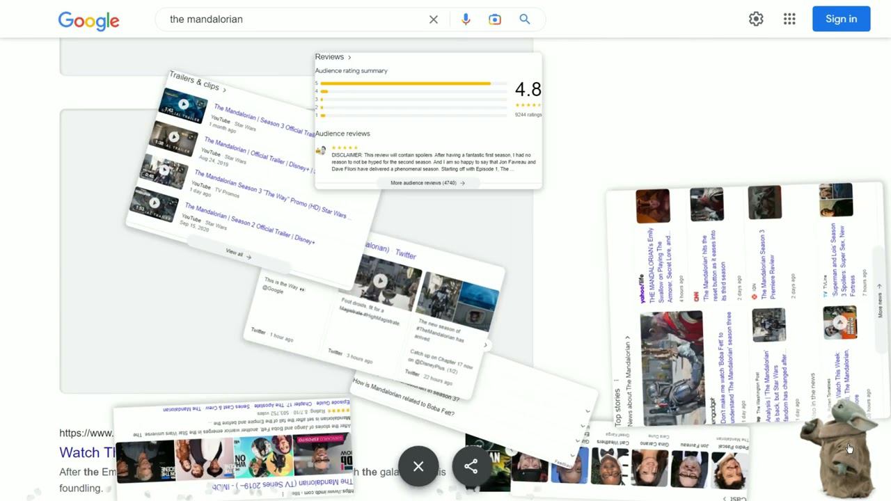
Task: Play the "Watch This Week" news video thumbnail
Action: tap(840, 323)
